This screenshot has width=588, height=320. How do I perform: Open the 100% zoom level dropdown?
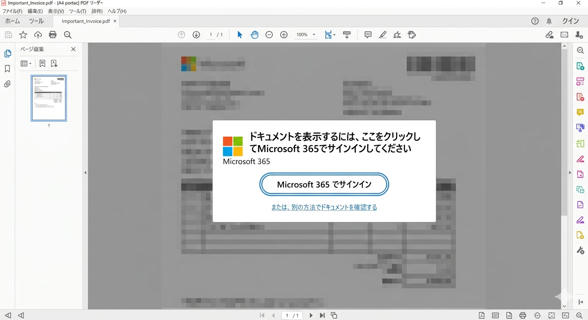pyautogui.click(x=306, y=35)
